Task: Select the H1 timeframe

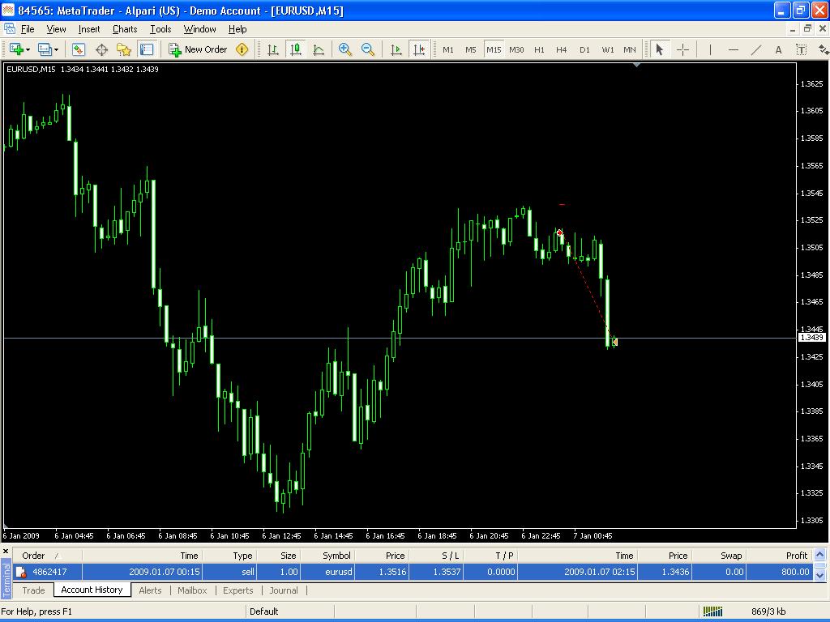Action: click(539, 49)
